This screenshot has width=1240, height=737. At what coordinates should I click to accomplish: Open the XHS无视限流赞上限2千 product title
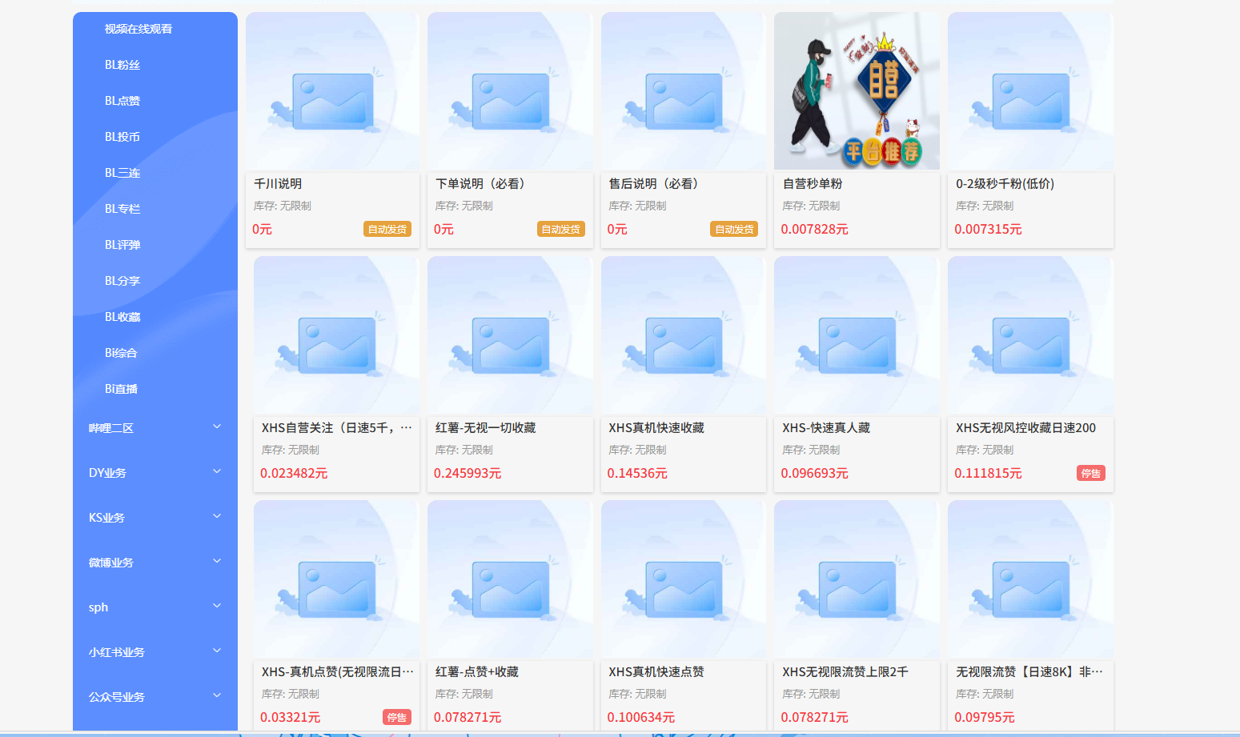(845, 672)
